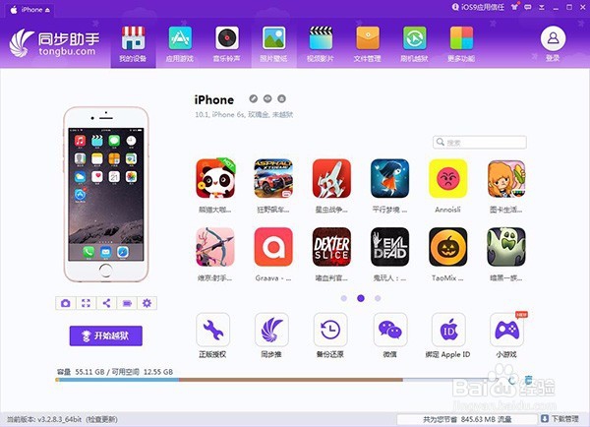Open the Dexter Slice app

(331, 247)
